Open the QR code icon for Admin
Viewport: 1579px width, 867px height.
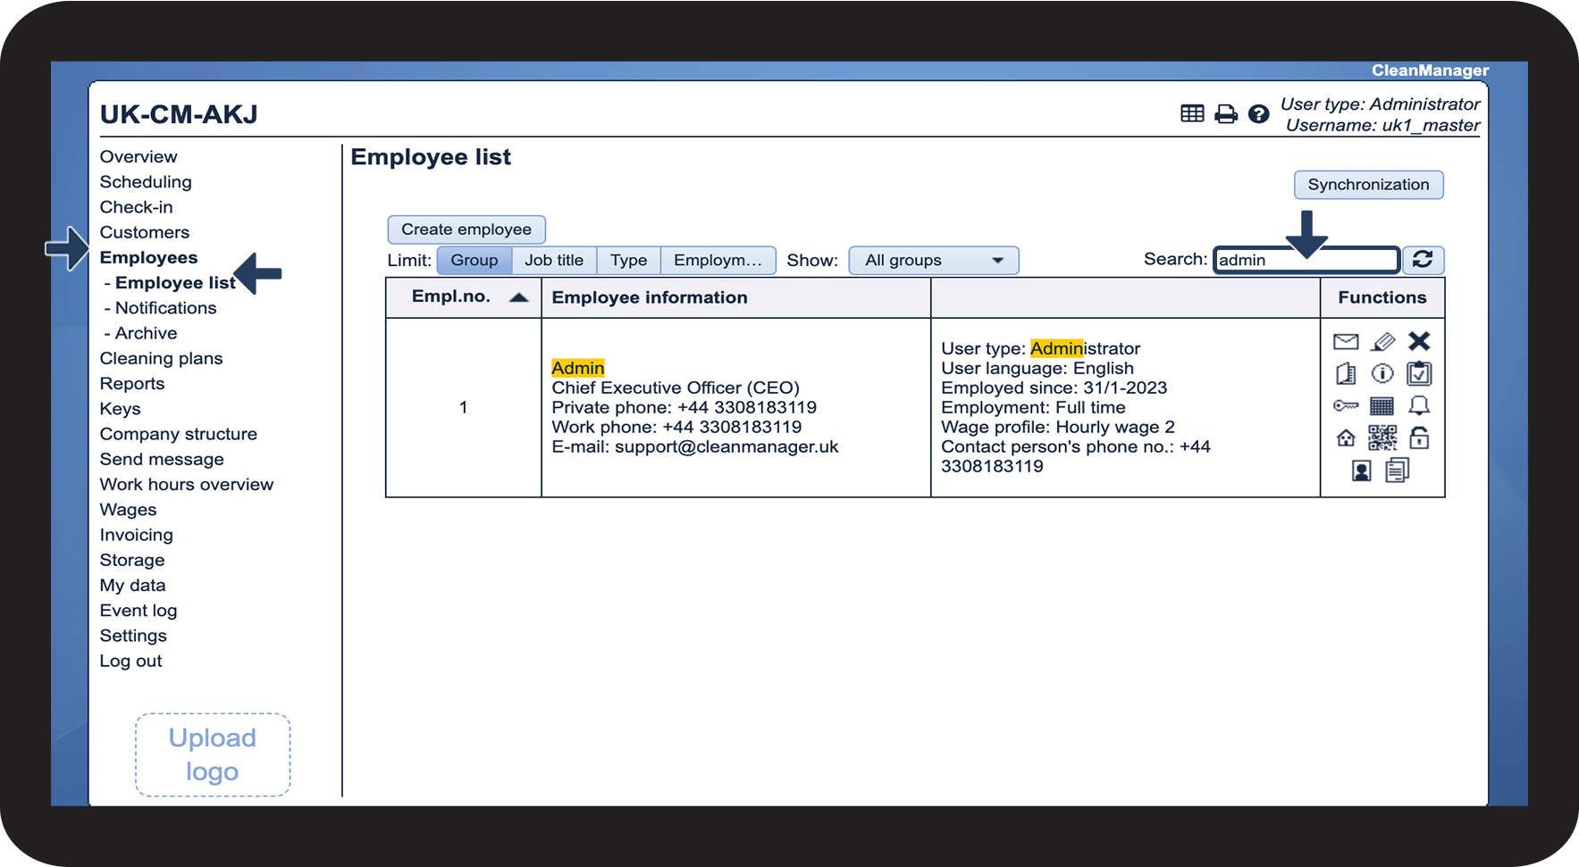tap(1382, 438)
